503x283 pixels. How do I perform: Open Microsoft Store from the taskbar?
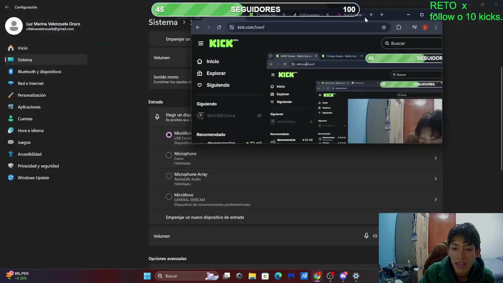265,276
